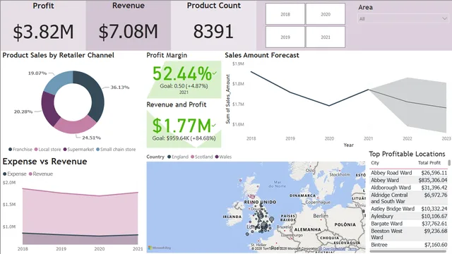Select the 2019 year slicer button
This screenshot has width=452, height=254.
[285, 37]
